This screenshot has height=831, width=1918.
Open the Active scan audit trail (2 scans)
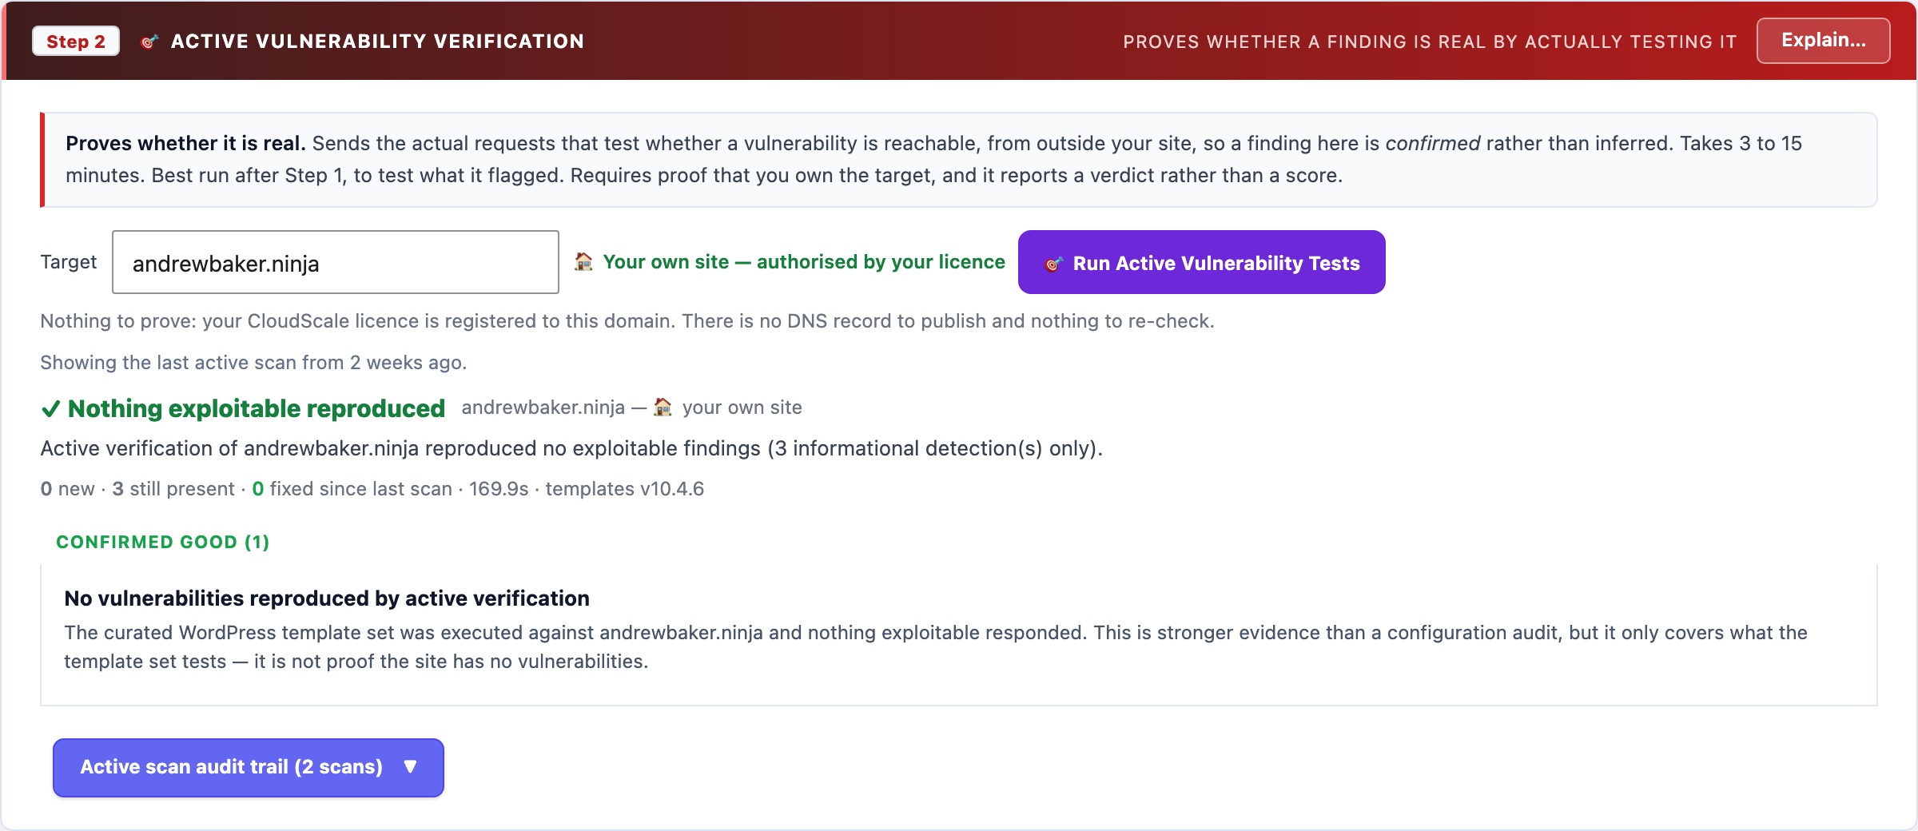[249, 768]
